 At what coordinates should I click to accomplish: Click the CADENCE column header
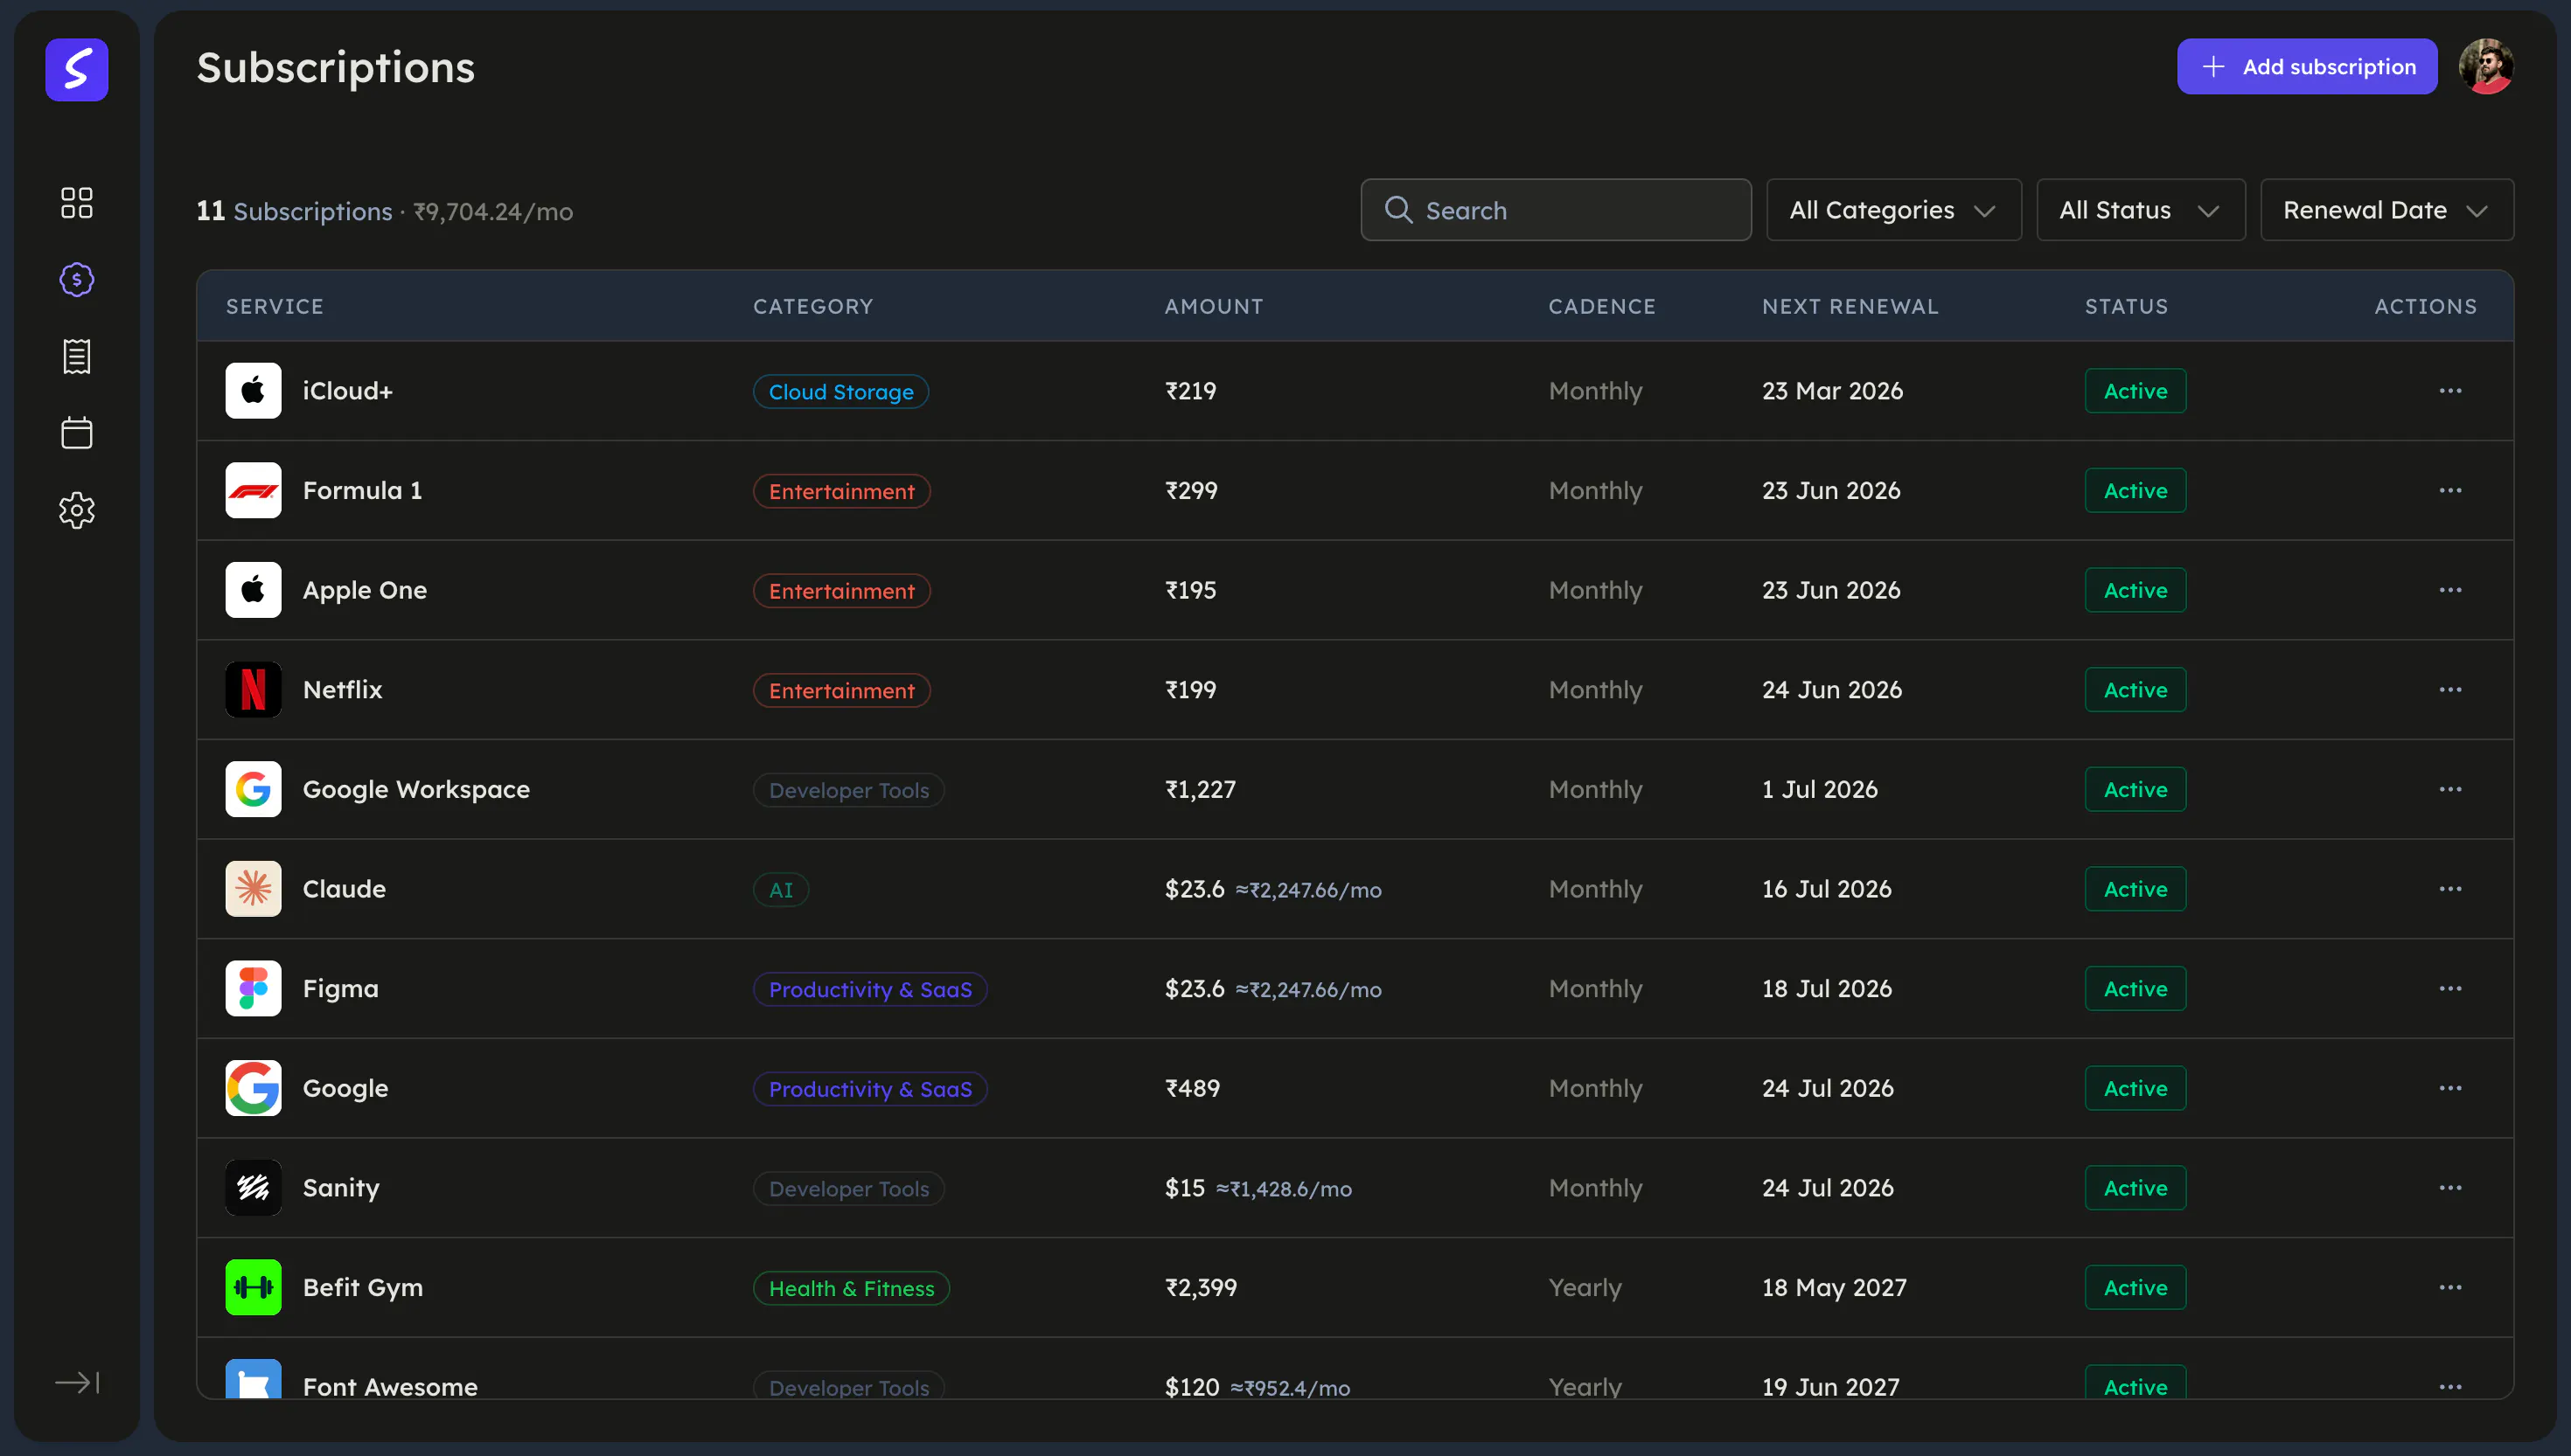pyautogui.click(x=1601, y=307)
